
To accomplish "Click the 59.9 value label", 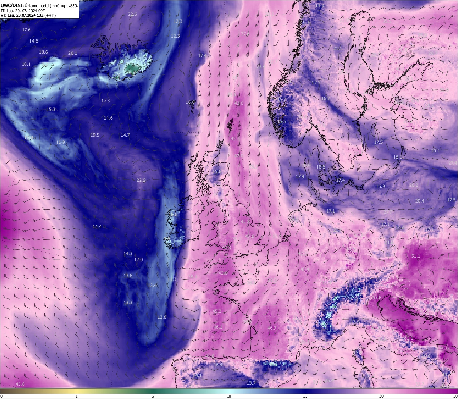I will [x=444, y=349].
